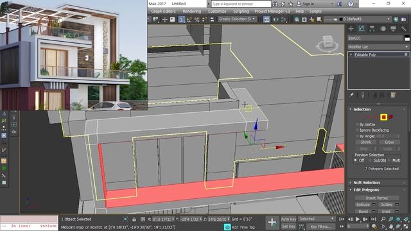Open the Create tab of command panel

click(351, 28)
